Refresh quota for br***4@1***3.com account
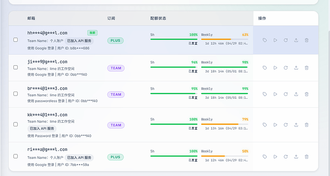This screenshot has height=176, width=330. pyautogui.click(x=286, y=94)
